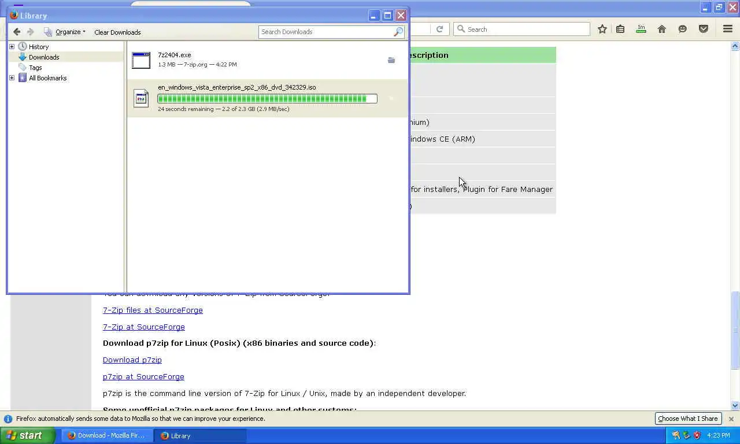Image resolution: width=740 pixels, height=444 pixels.
Task: Click the Firefox page vertical scrollbar thumb
Action: pos(735,331)
